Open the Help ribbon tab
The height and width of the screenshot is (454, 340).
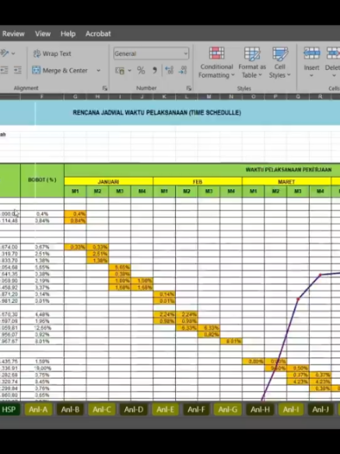click(68, 34)
